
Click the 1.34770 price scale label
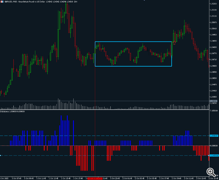click(213, 53)
